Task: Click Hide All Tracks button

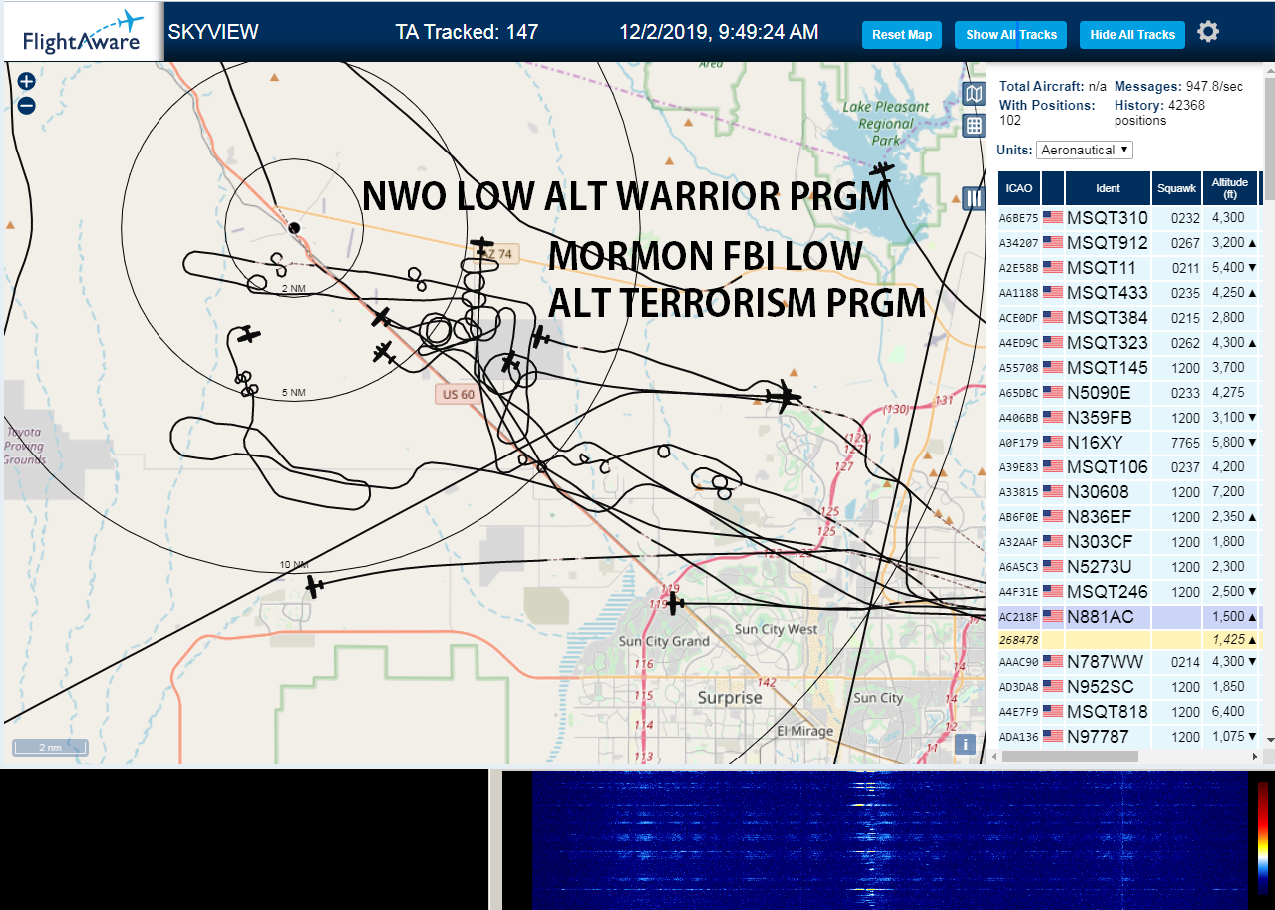Action: point(1132,34)
